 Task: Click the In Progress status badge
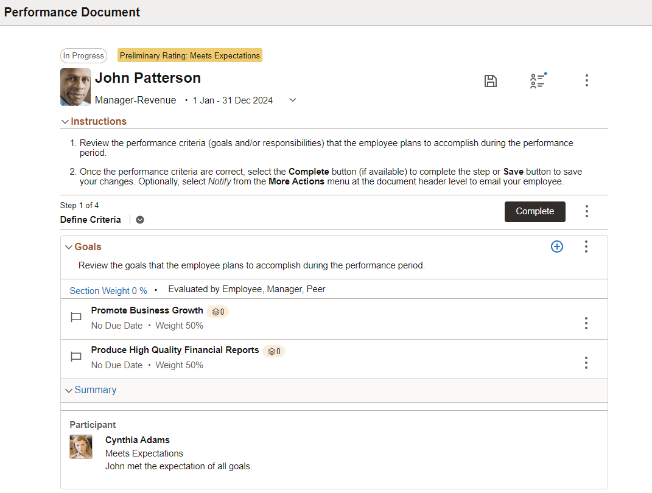pos(83,55)
